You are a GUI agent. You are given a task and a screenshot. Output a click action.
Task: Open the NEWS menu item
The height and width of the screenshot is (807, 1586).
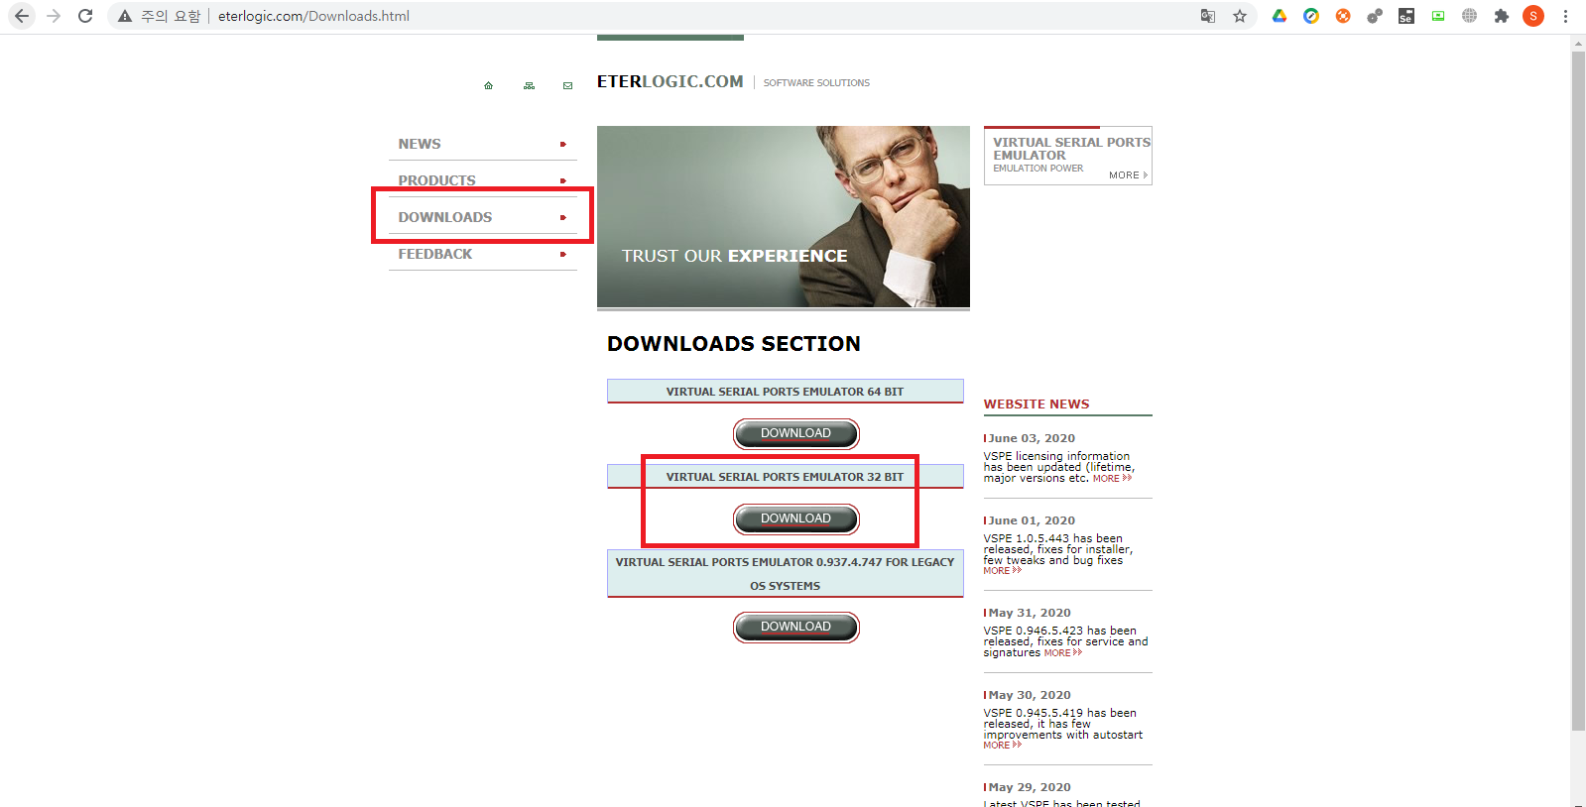coord(420,144)
